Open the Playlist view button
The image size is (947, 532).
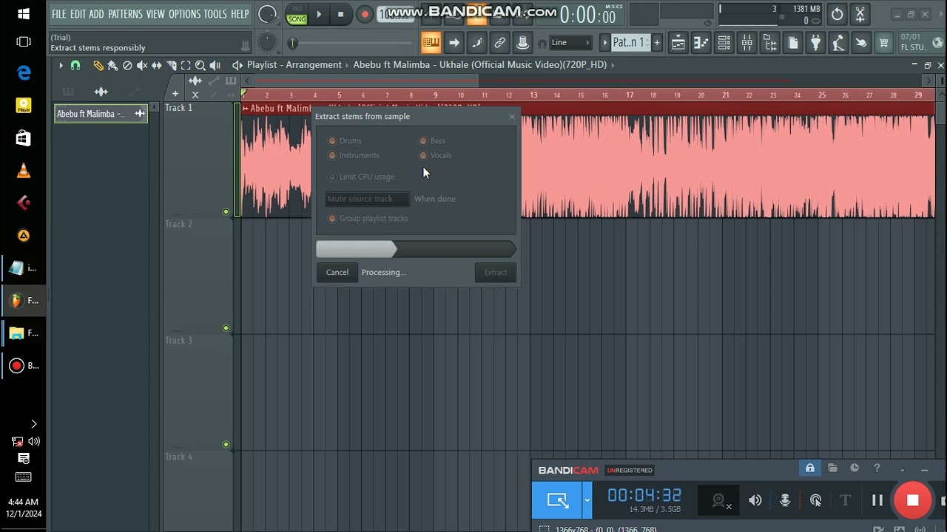[x=678, y=43]
